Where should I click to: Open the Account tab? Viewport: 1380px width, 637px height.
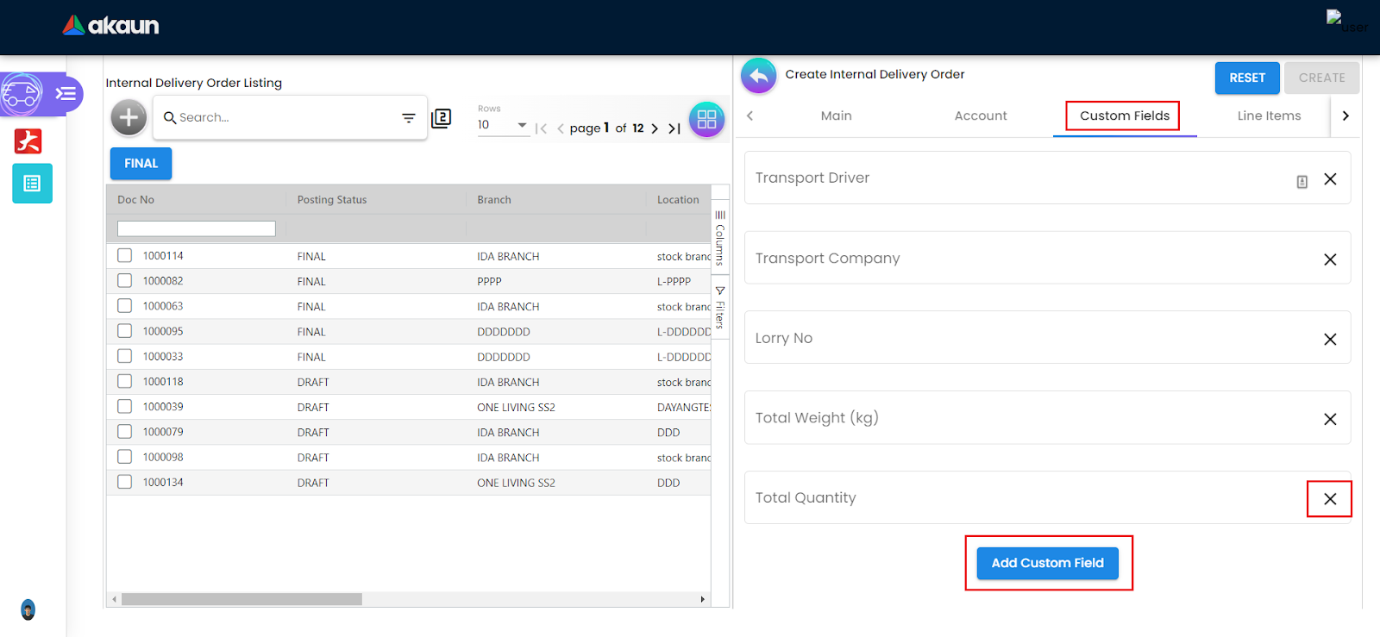pos(980,116)
